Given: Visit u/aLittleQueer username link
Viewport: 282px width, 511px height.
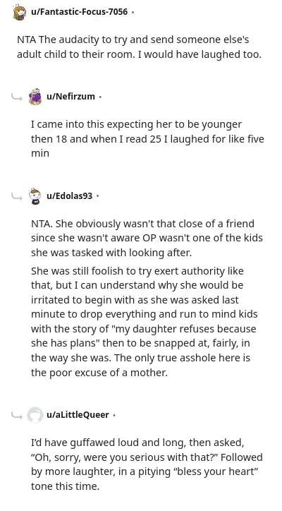Looking at the screenshot, I should 78,415.
